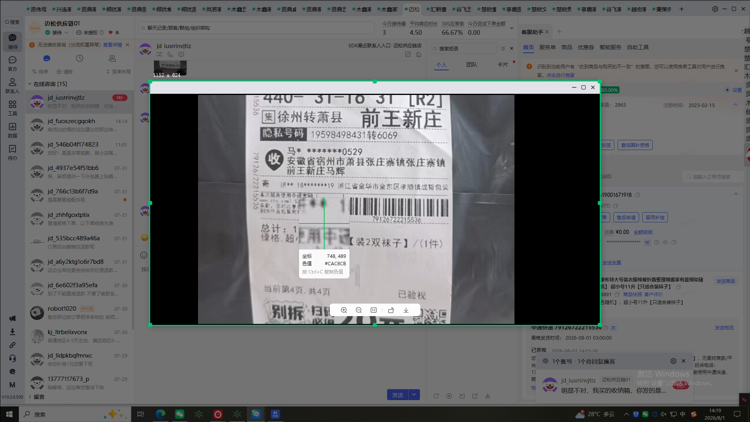Image resolution: width=750 pixels, height=422 pixels.
Task: Rotate the waybill image
Action: (x=391, y=310)
